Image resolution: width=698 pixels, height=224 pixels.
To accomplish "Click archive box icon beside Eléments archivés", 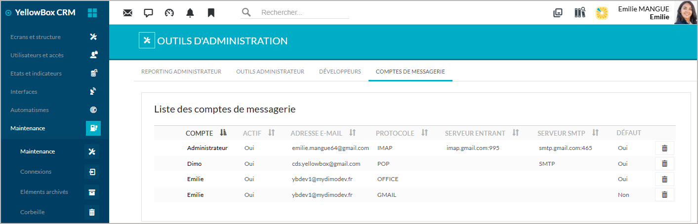I will tap(91, 192).
